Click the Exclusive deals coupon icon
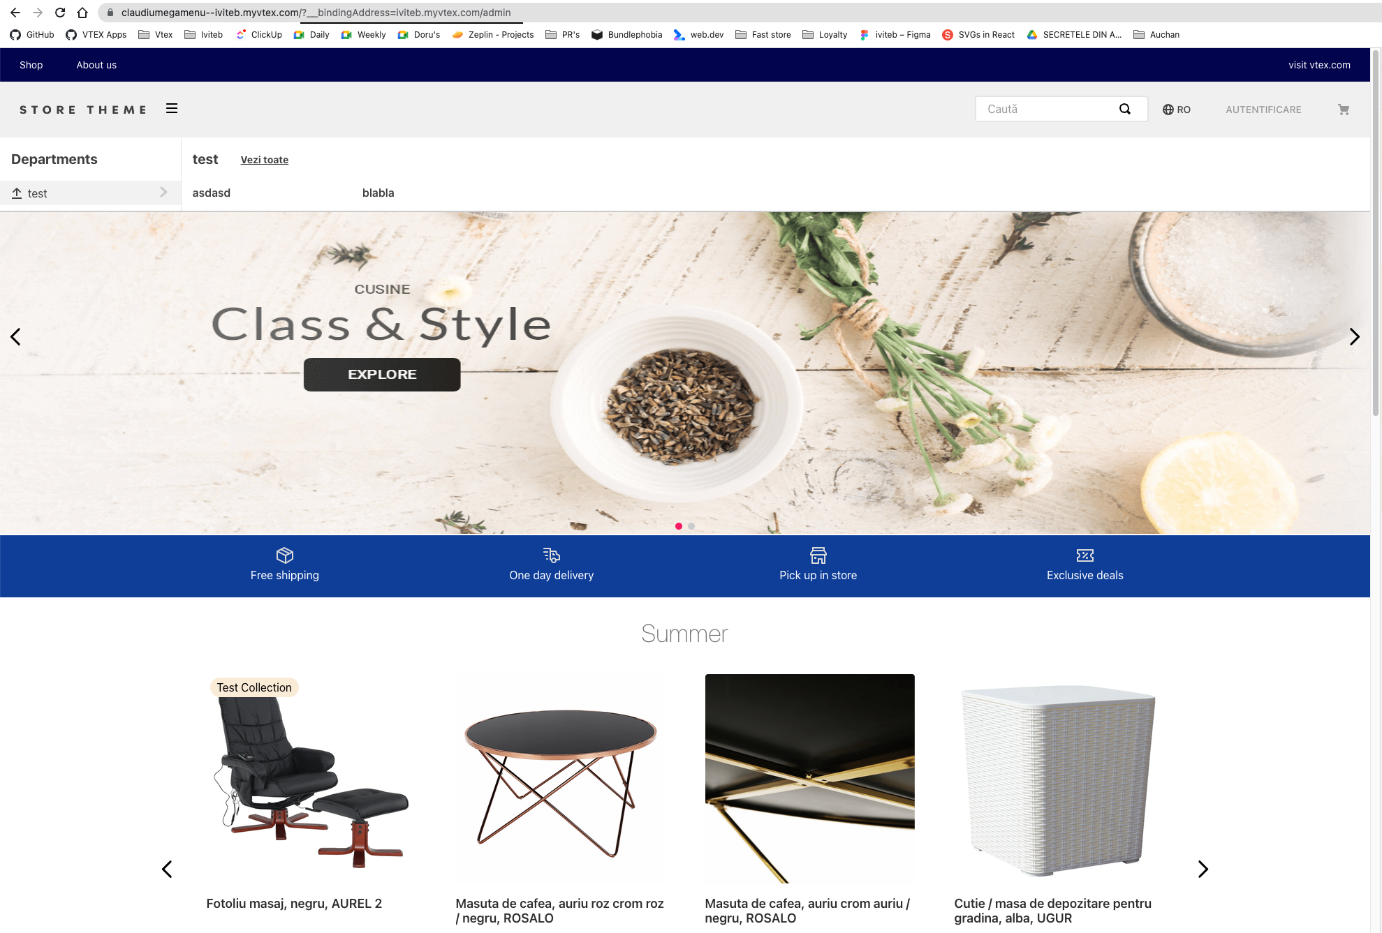 pyautogui.click(x=1085, y=555)
